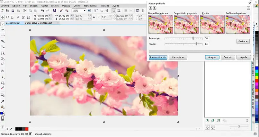Open the palette options arrow left of swatches
Viewport: 259px width, 137px height.
point(8,129)
